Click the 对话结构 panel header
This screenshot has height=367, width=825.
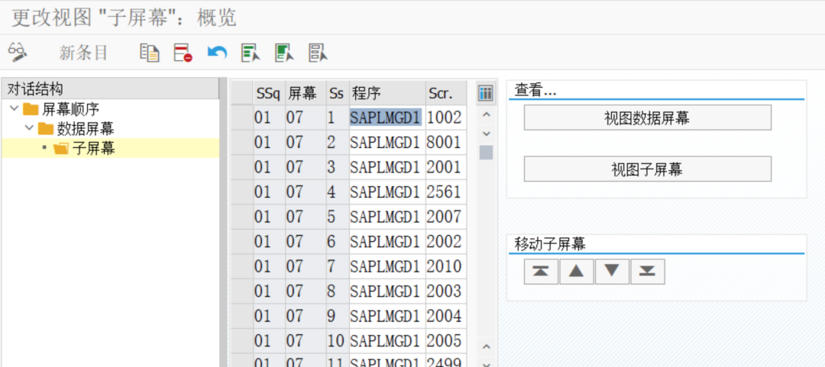[110, 89]
